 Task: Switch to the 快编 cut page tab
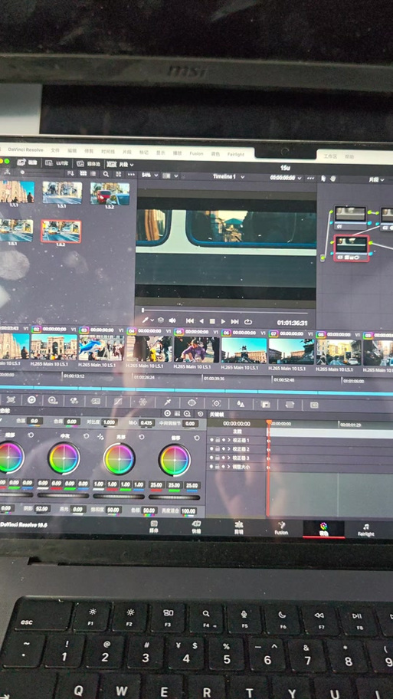click(x=196, y=527)
